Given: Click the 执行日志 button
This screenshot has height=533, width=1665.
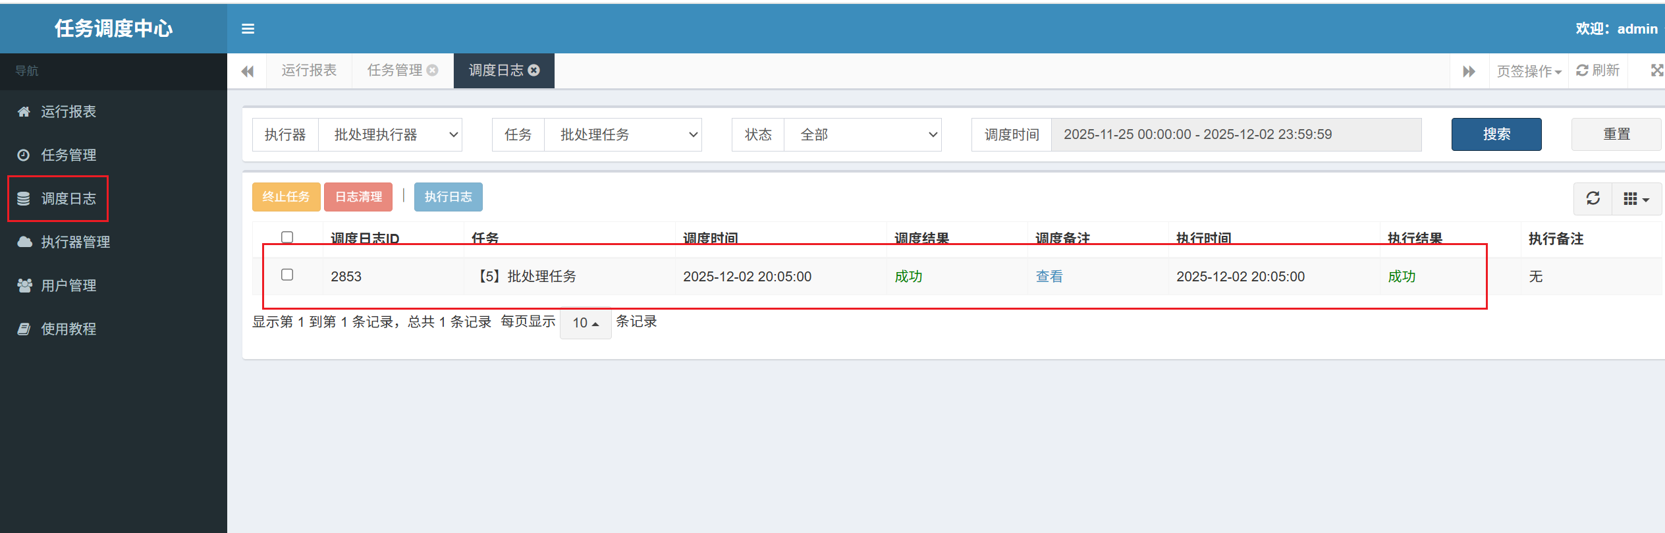Looking at the screenshot, I should 448,197.
